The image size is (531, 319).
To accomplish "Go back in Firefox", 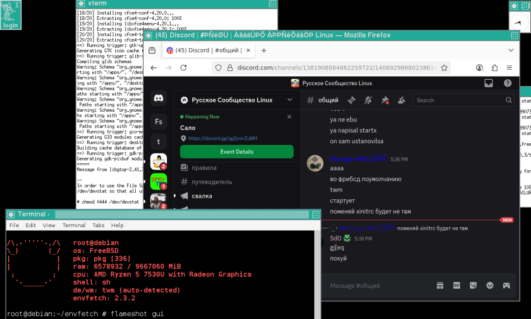I will (154, 68).
